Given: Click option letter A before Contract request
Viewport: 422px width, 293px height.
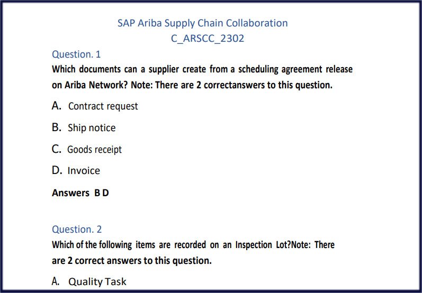Looking at the screenshot, I should (57, 106).
